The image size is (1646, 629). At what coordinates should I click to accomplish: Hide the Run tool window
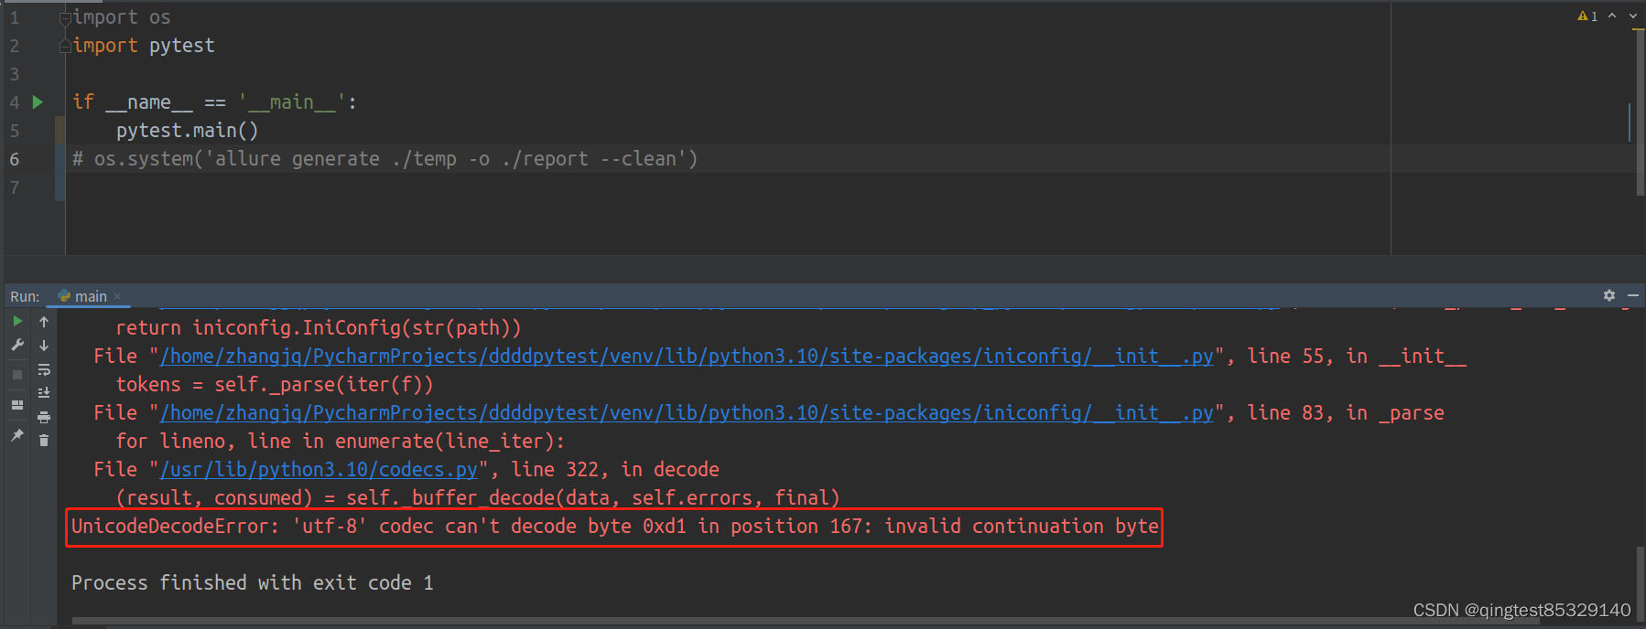[1633, 295]
